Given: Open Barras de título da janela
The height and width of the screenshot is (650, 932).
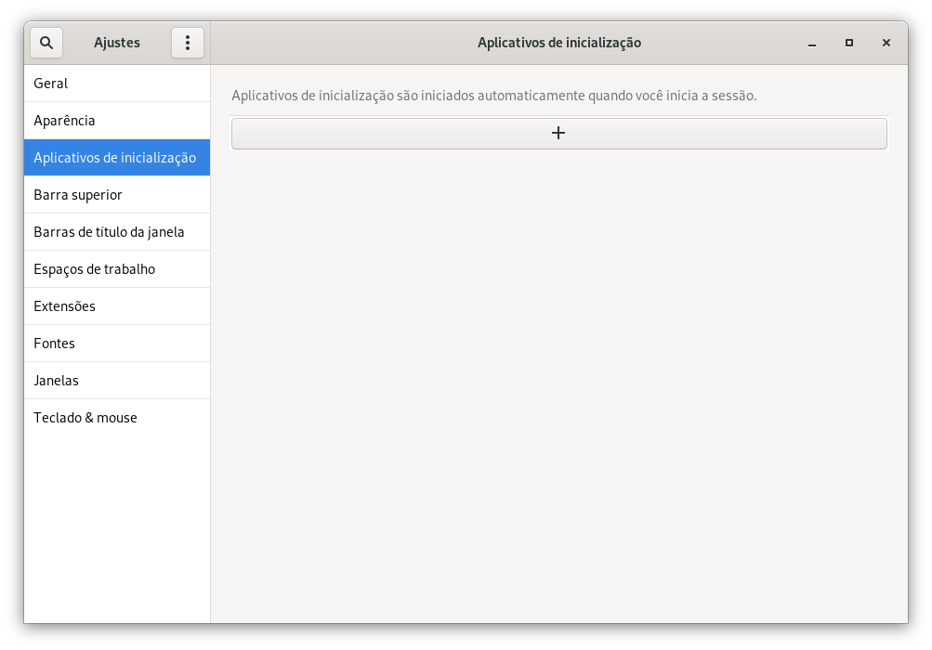Looking at the screenshot, I should 117,232.
